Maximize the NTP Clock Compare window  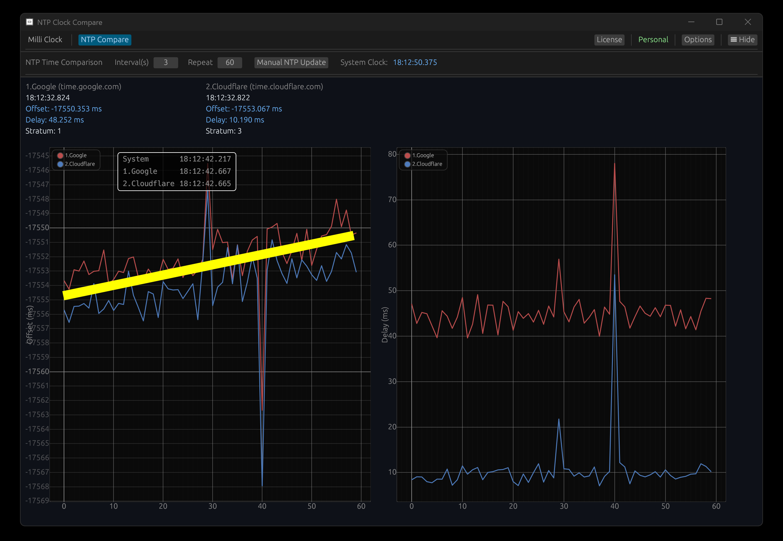719,22
